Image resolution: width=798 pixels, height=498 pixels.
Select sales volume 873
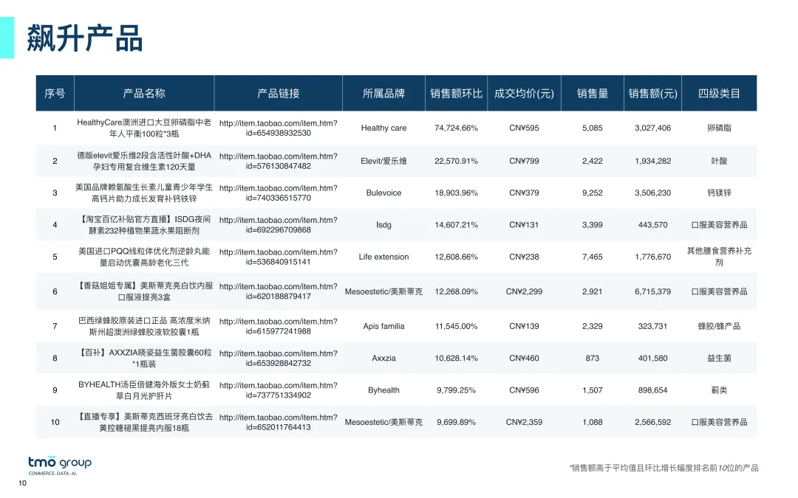[593, 359]
